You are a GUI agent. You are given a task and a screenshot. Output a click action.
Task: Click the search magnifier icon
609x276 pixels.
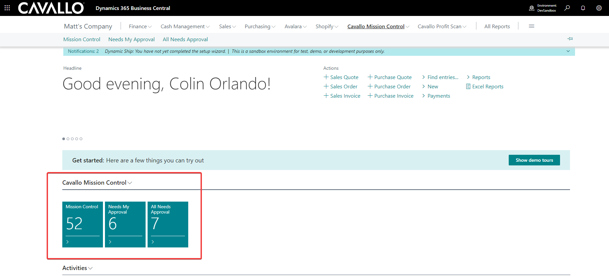[567, 8]
